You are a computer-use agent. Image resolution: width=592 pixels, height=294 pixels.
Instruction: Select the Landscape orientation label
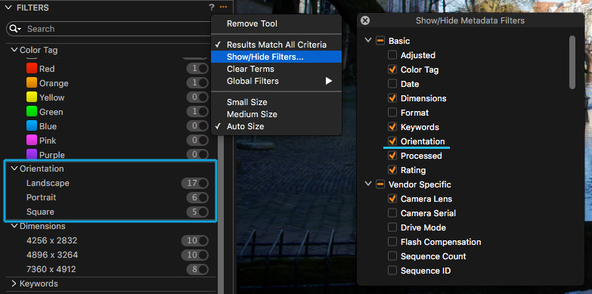coord(48,183)
